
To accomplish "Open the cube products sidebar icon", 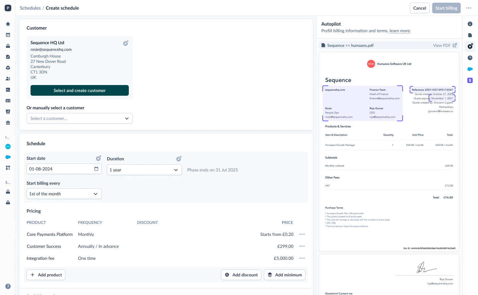I will (8, 68).
